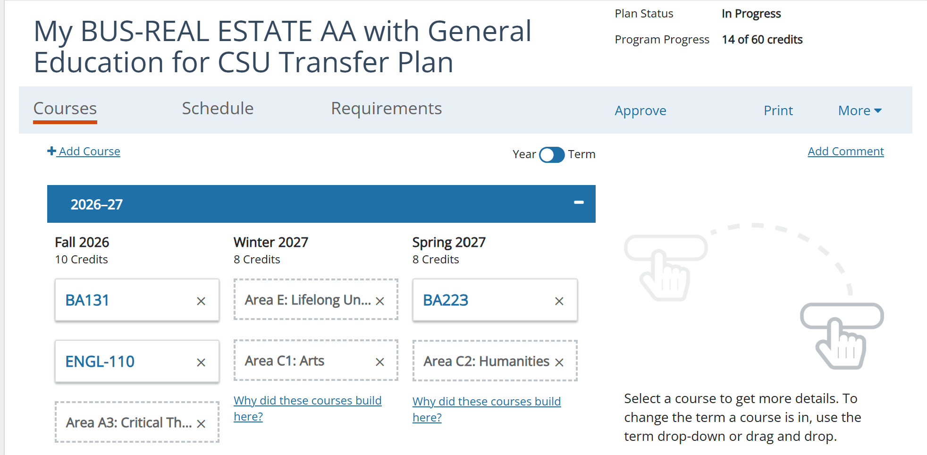Delete Area A3: Critical Thinking placeholder
Screen dimensions: 927x455
click(x=201, y=424)
